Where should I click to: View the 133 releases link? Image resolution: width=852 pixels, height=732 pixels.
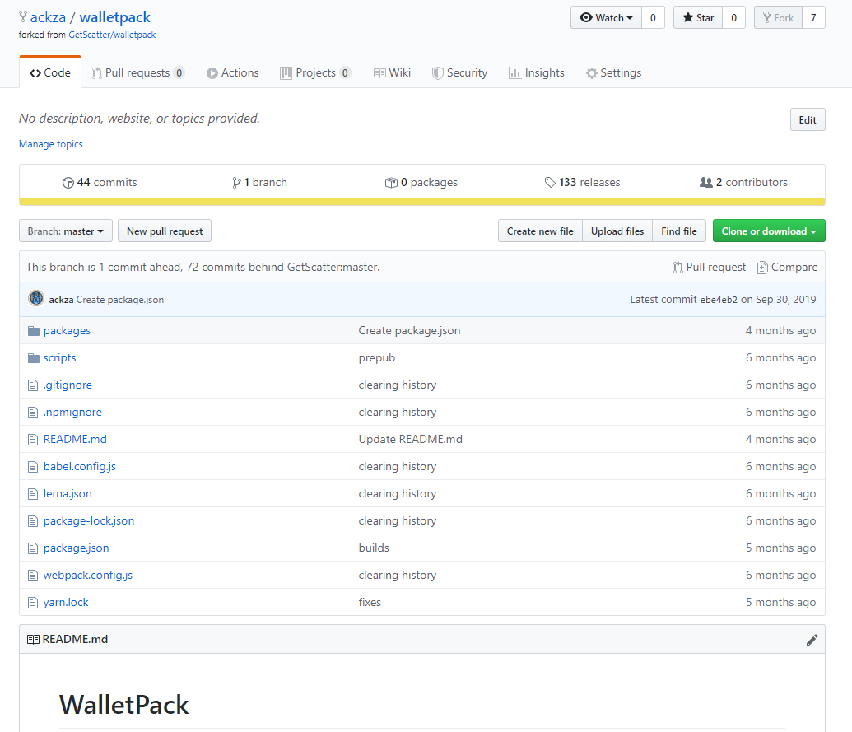point(583,183)
